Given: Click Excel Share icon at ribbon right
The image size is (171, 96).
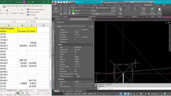Looking at the screenshot, I should 46,6.
